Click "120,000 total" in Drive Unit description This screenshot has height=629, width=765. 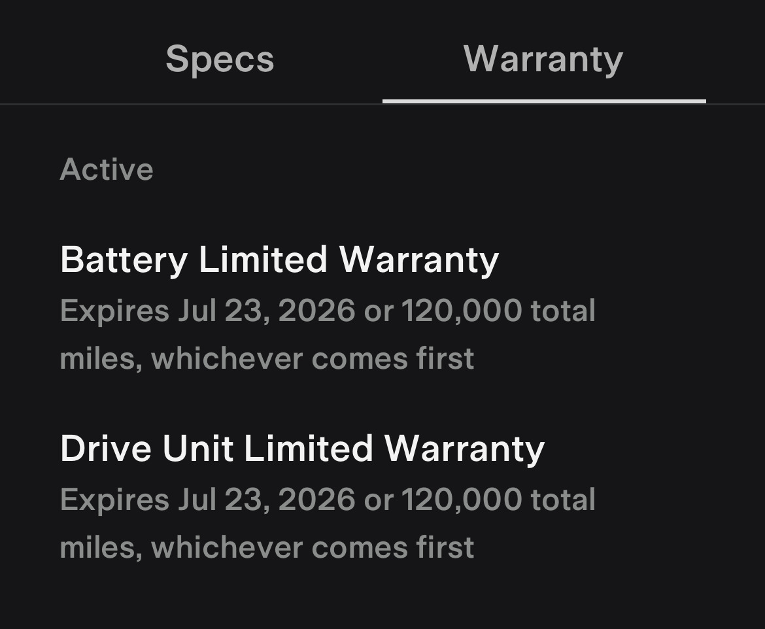tap(498, 500)
